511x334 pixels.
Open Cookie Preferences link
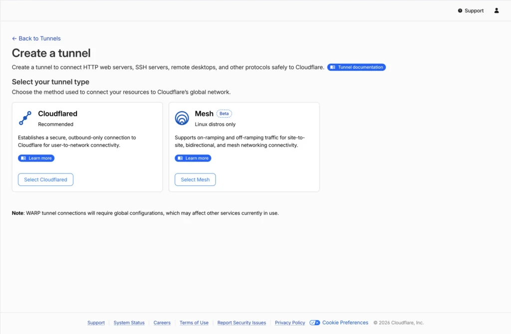pos(345,323)
